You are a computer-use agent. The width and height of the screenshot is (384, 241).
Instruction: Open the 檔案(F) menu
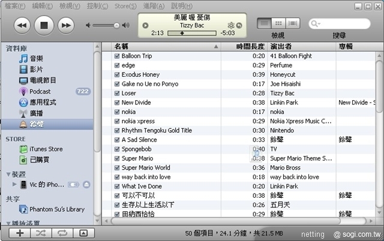click(x=15, y=6)
